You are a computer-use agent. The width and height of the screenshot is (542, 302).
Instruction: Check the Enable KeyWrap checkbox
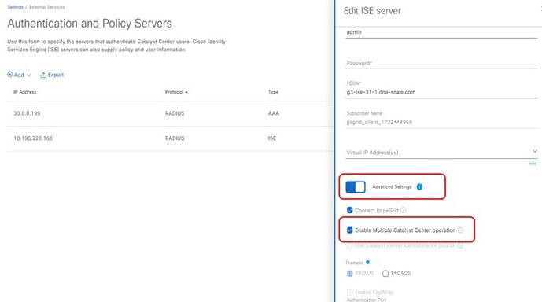[x=350, y=293]
